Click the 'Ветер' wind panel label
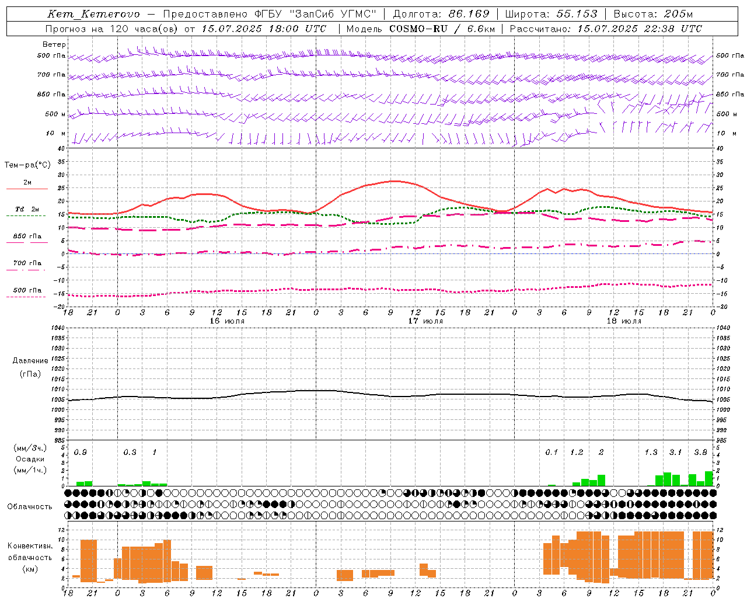This screenshot has height=598, width=747. coord(54,44)
